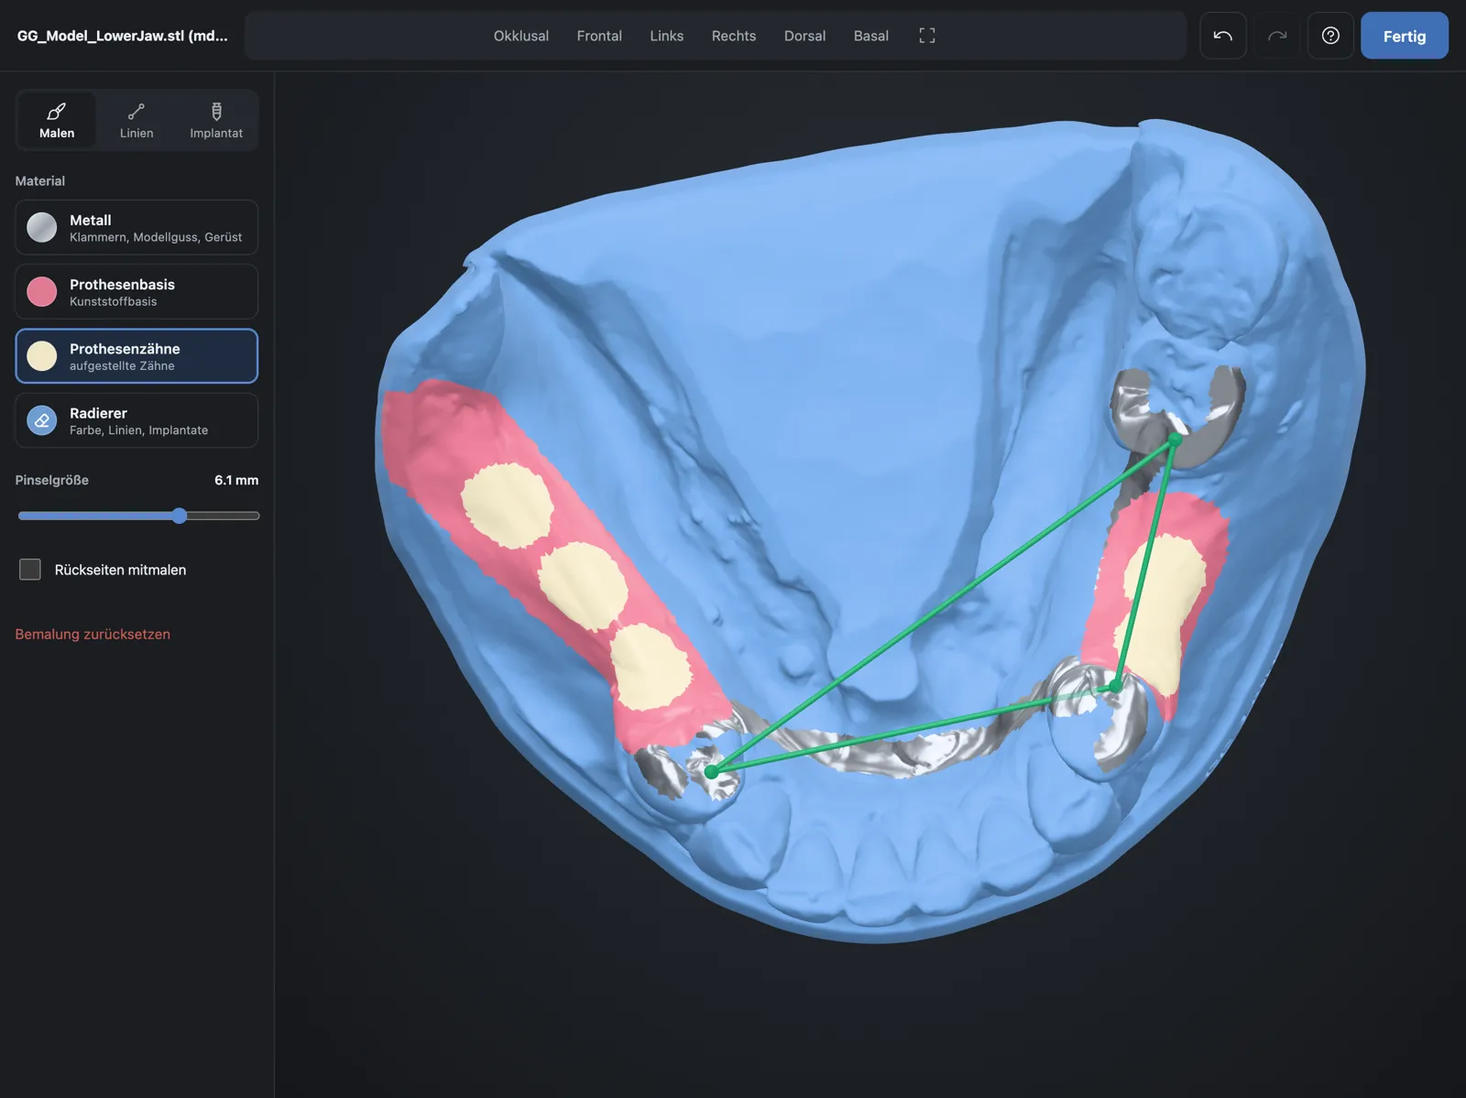This screenshot has width=1466, height=1098.
Task: Click the file name GG_Model_LowerJaw.stl
Action: [x=123, y=36]
